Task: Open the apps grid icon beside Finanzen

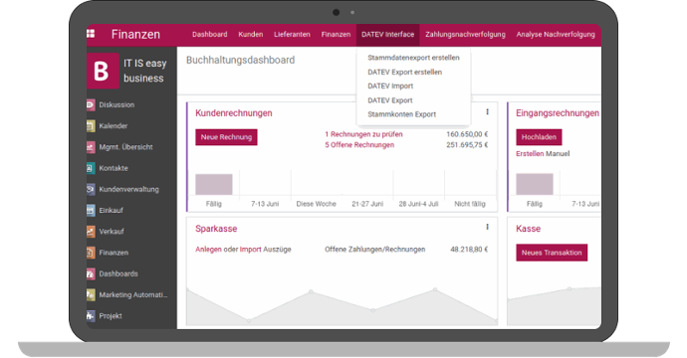Action: [91, 34]
